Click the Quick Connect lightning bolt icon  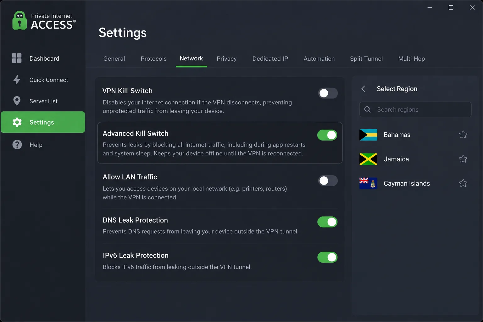(x=17, y=80)
